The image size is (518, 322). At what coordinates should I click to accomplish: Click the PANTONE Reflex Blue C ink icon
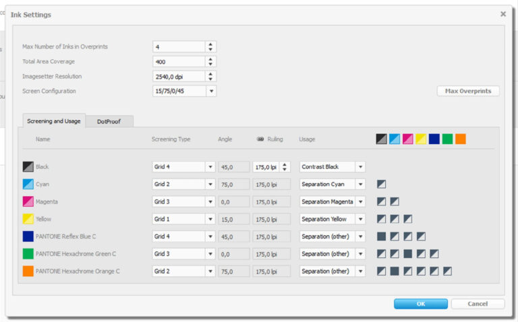tap(28, 236)
